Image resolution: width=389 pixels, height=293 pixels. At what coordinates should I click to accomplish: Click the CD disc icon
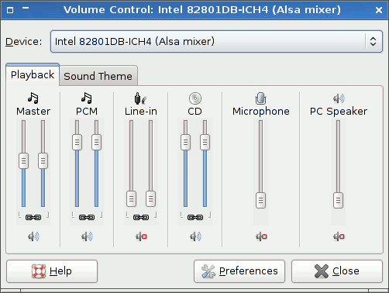tap(195, 98)
